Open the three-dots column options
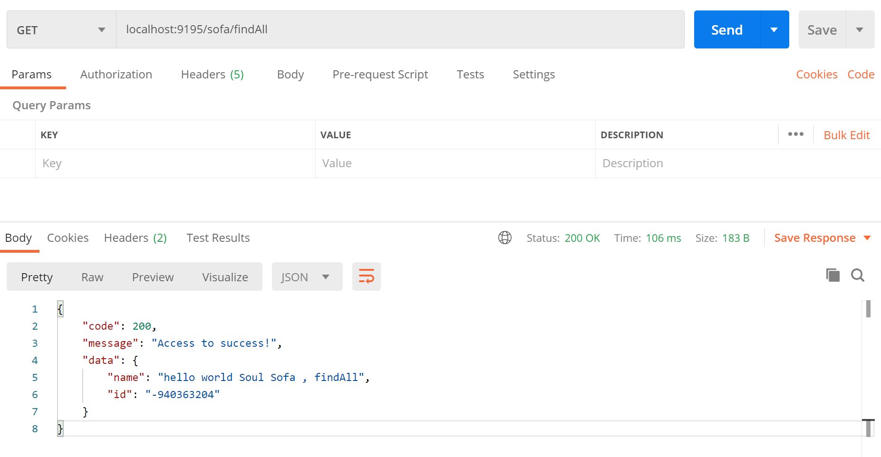 pyautogui.click(x=795, y=134)
